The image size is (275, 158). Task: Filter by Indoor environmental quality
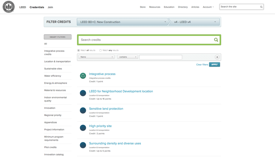[x=55, y=99]
